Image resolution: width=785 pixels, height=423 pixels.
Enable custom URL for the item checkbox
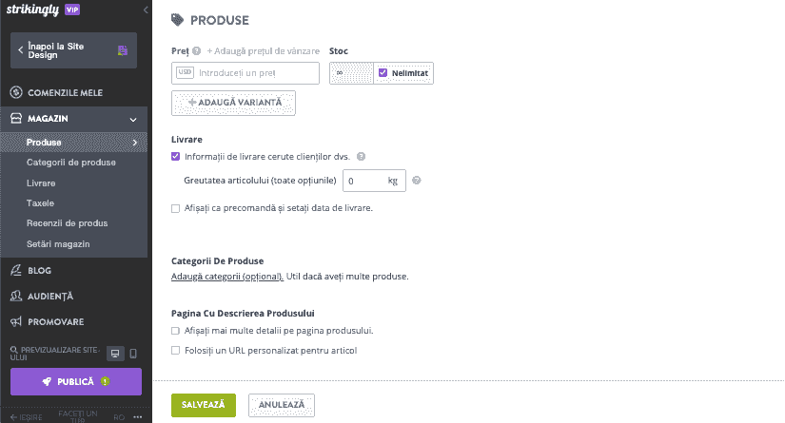[176, 351]
